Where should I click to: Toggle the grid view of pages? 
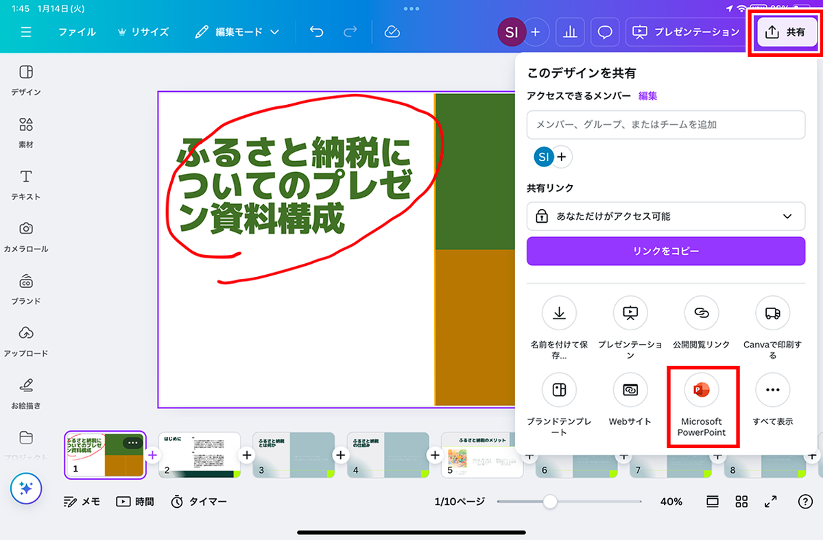click(x=741, y=502)
